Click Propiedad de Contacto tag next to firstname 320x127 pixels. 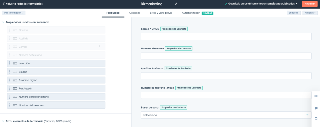click(x=179, y=49)
